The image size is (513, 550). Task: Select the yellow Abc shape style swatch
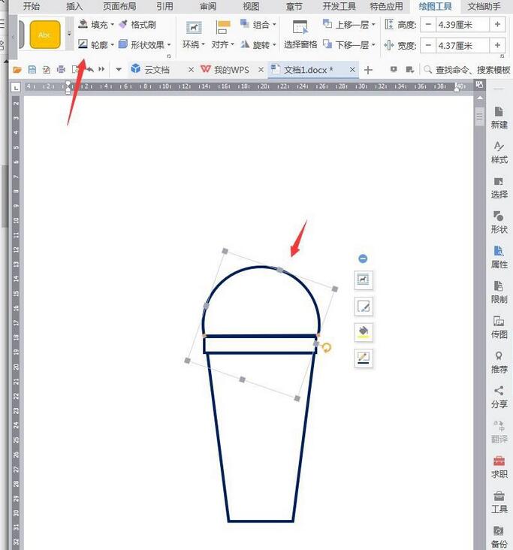[45, 35]
